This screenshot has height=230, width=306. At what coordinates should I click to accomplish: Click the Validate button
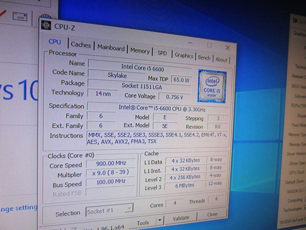pyautogui.click(x=181, y=218)
